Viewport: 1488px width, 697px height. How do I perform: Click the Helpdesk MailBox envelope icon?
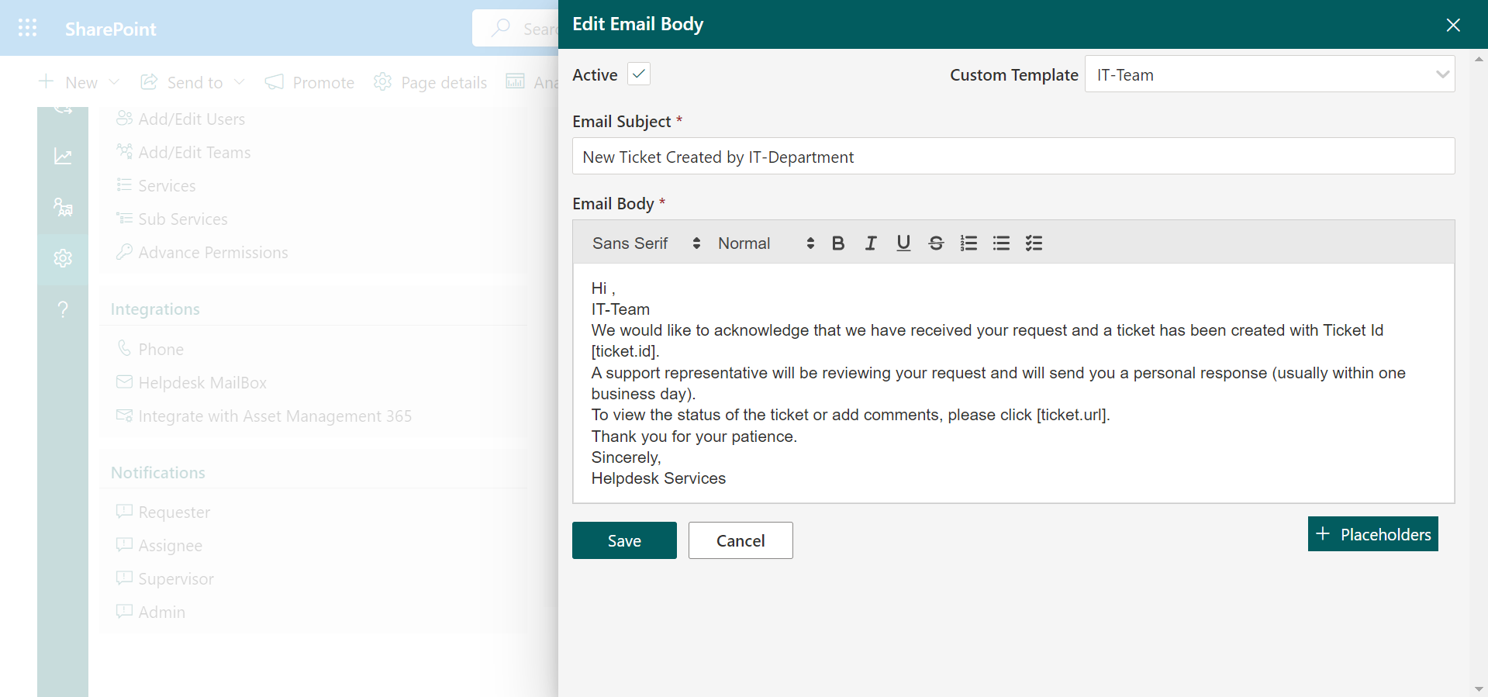(124, 381)
